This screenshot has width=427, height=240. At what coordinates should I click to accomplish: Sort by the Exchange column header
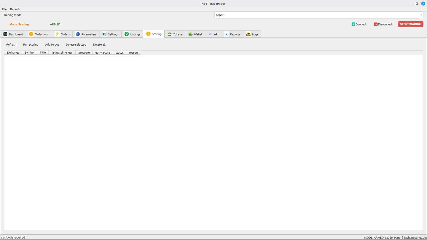pyautogui.click(x=13, y=52)
